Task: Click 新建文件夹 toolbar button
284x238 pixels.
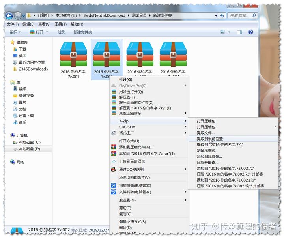Action: pyautogui.click(x=82, y=32)
